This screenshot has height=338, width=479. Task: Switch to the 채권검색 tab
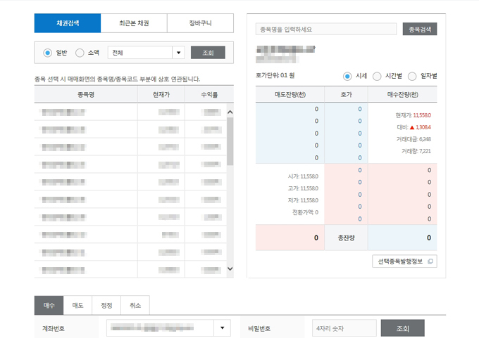[68, 23]
